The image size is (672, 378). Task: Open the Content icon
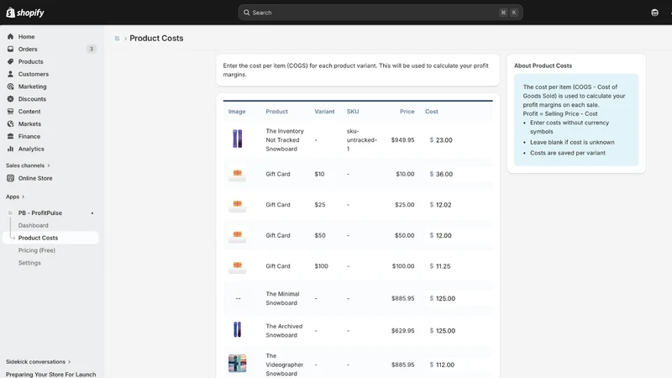[x=10, y=111]
